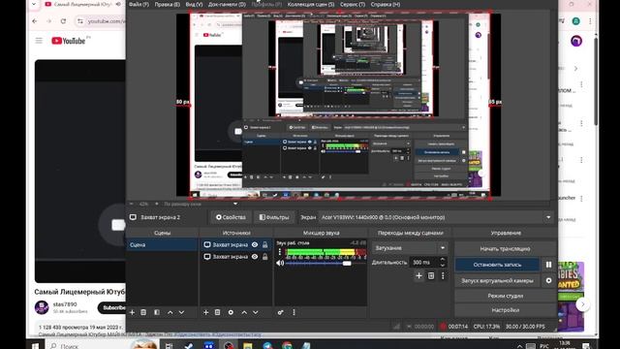The image size is (620, 349).
Task: Click the browser page vertical scrollbar
Action: pyautogui.click(x=596, y=81)
